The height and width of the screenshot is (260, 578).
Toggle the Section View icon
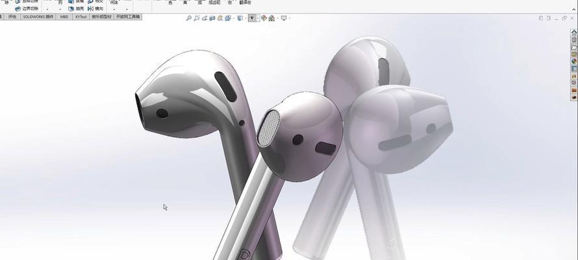pos(212,18)
